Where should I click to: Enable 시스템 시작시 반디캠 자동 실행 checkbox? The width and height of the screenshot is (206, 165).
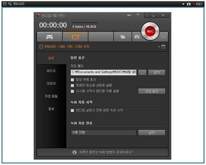pyautogui.click(x=72, y=91)
